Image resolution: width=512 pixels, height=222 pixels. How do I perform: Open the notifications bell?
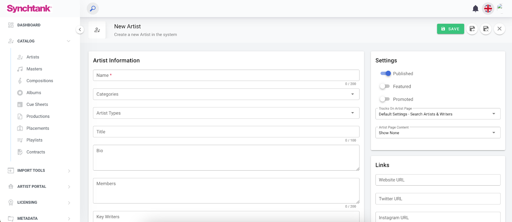pos(475,9)
